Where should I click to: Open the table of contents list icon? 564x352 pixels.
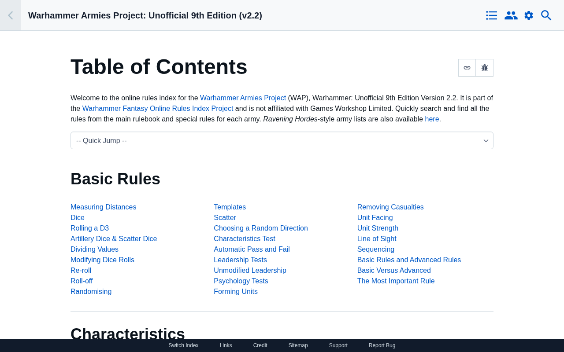(x=492, y=15)
